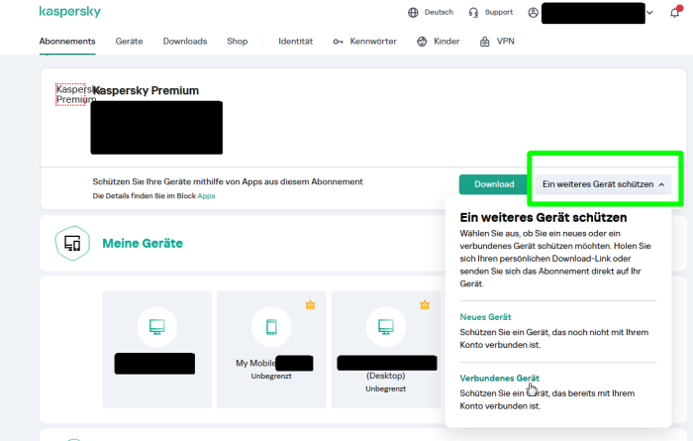Open the user account avatar icon
The image size is (693, 441).
[533, 12]
